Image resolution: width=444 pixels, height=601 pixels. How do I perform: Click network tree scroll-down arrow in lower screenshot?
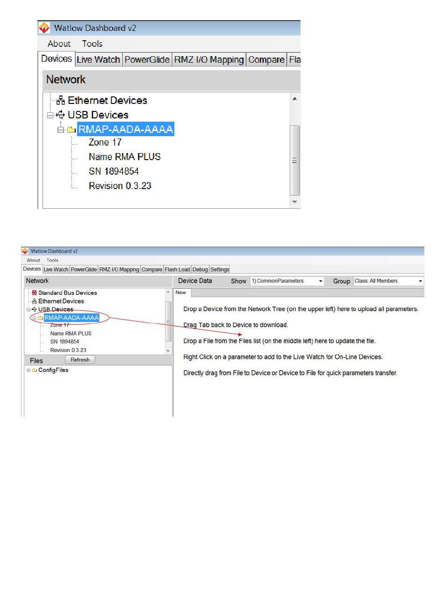(168, 351)
